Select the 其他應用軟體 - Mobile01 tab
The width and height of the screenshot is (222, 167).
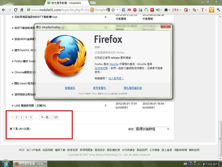click(66, 3)
